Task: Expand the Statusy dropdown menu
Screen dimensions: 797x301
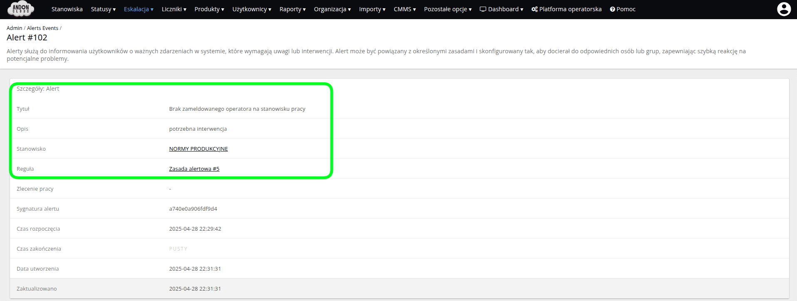Action: point(103,9)
